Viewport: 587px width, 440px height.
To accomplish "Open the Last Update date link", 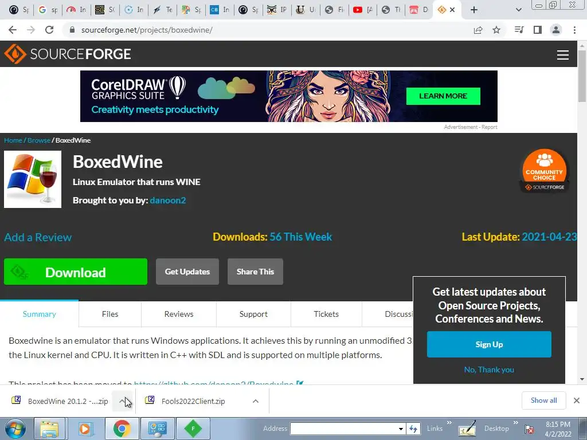I will (549, 237).
